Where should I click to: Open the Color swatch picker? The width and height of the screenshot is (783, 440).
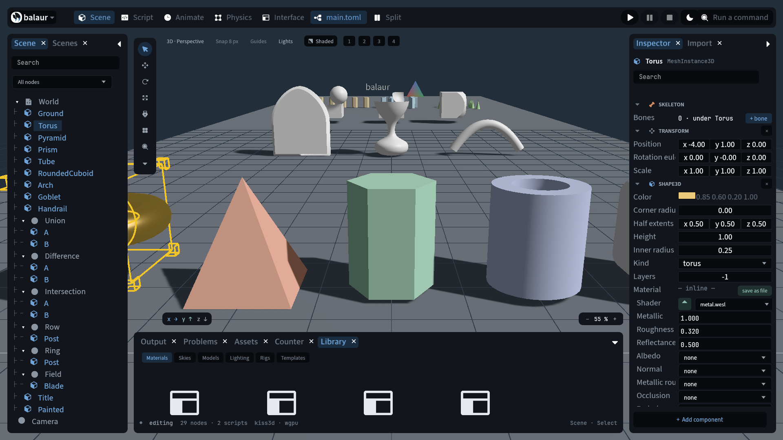click(687, 196)
